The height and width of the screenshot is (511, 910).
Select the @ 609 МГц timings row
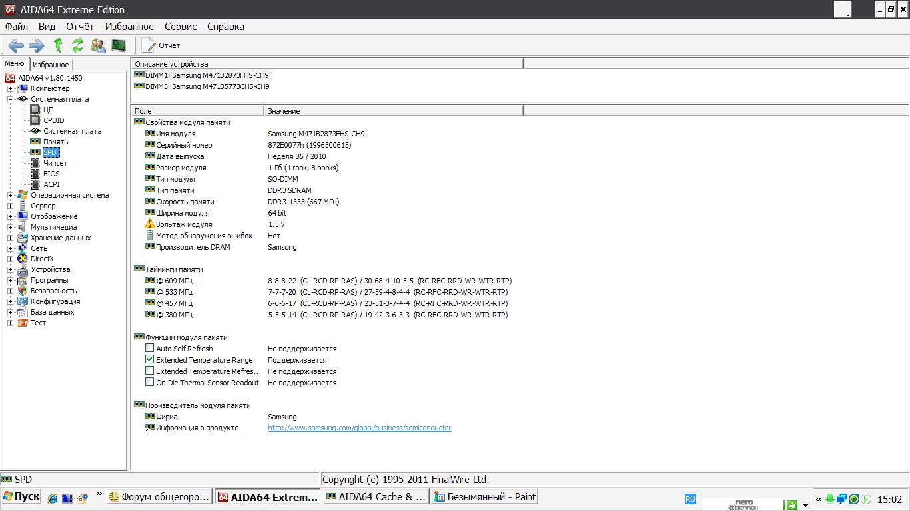[328, 281]
